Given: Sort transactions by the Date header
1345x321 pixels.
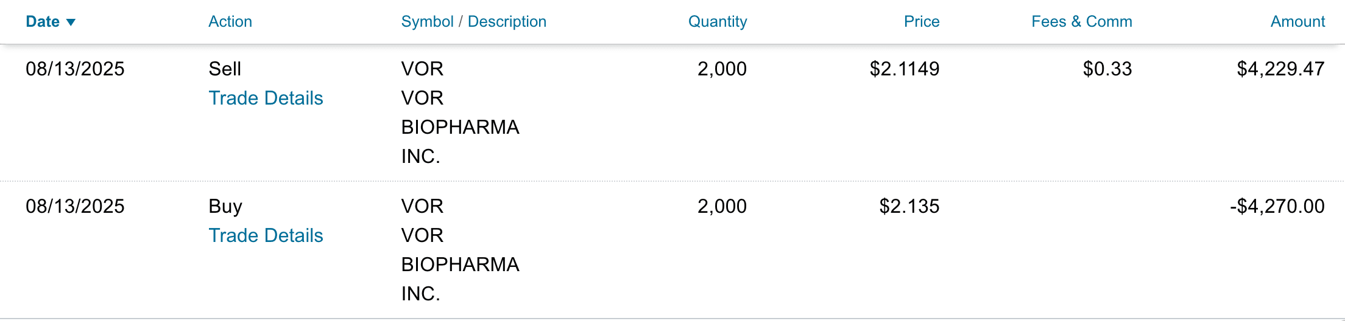Looking at the screenshot, I should coord(43,22).
